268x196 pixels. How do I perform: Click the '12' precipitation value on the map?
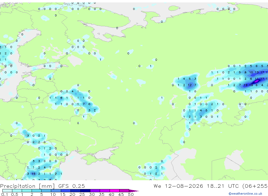[x=190, y=85]
